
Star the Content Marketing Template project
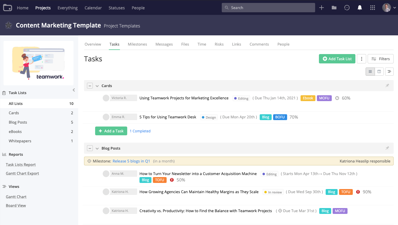click(8, 25)
